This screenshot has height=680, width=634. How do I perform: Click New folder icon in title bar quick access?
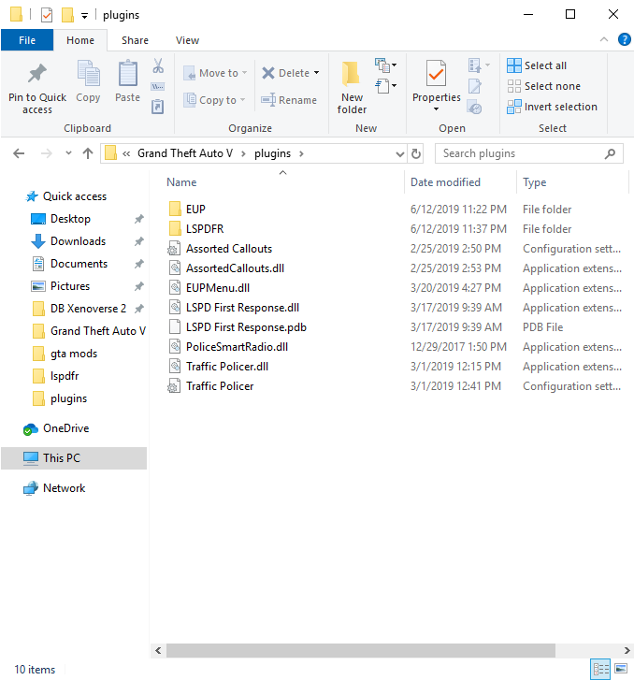pyautogui.click(x=67, y=15)
